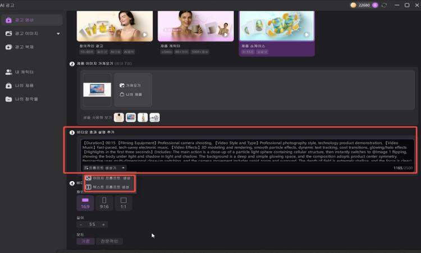The height and width of the screenshot is (253, 421).
Task: Select the 제품 쇼케이스 template thumbnail
Action: (277, 26)
